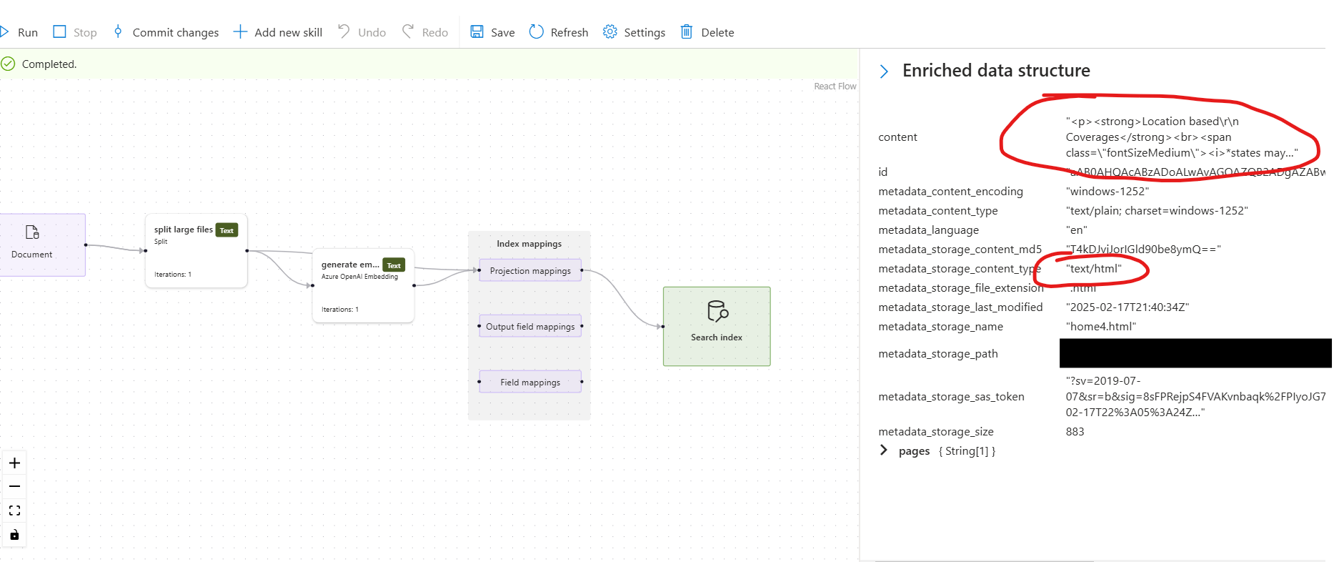Click the "en" language value
This screenshot has height=562, width=1334.
[1076, 230]
